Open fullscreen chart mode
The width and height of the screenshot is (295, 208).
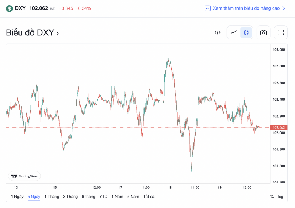pyautogui.click(x=281, y=32)
